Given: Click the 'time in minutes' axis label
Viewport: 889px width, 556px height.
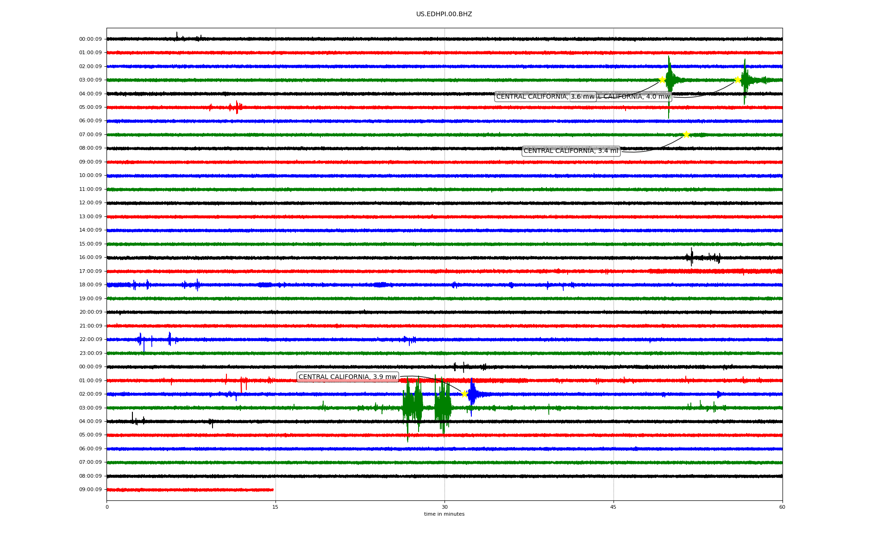Looking at the screenshot, I should click(444, 514).
